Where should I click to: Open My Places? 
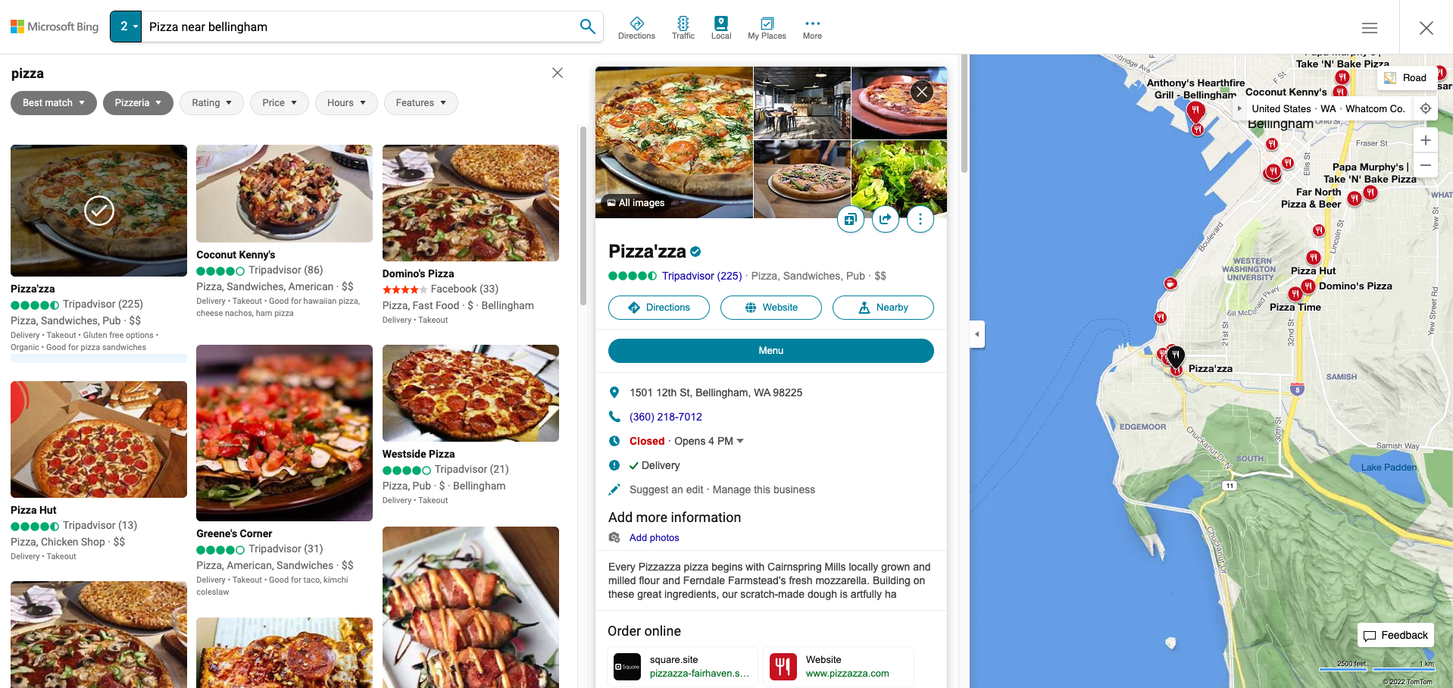[767, 28]
